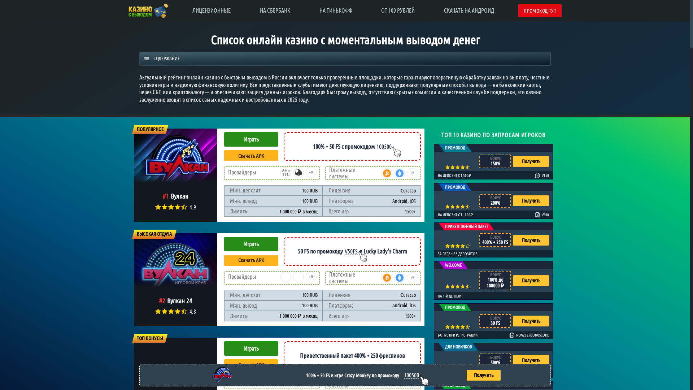Open the Вулкан 24 logo thumbnail
Screen dimensions: 693x390
175,260
